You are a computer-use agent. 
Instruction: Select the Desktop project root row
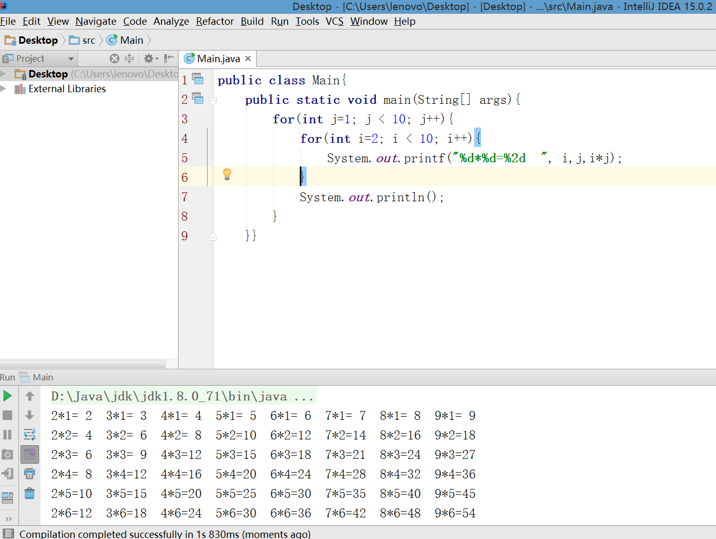89,74
